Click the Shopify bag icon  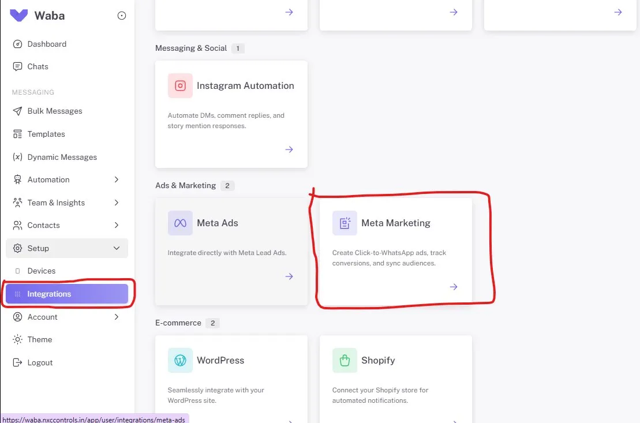pyautogui.click(x=345, y=361)
